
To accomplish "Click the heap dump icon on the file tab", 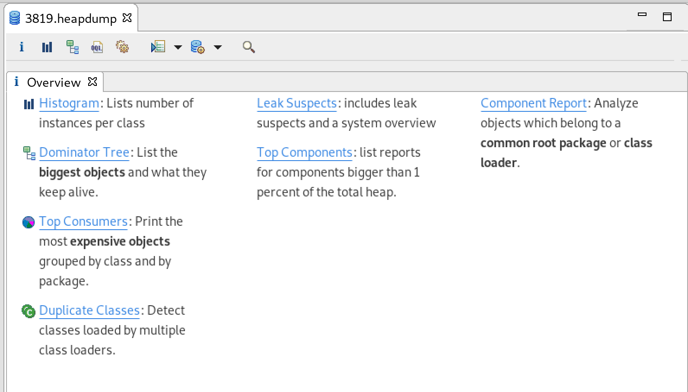I will pyautogui.click(x=15, y=18).
